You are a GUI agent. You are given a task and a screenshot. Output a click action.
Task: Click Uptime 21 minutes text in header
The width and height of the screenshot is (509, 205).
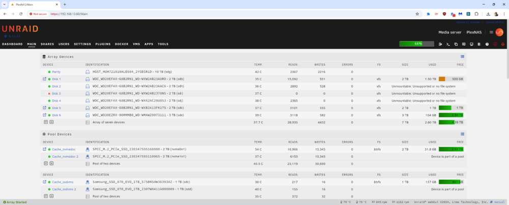pos(468,22)
